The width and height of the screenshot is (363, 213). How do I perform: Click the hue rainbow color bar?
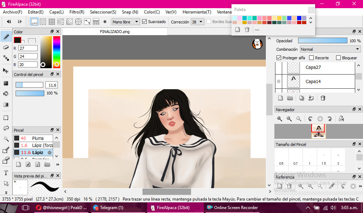(56, 52)
